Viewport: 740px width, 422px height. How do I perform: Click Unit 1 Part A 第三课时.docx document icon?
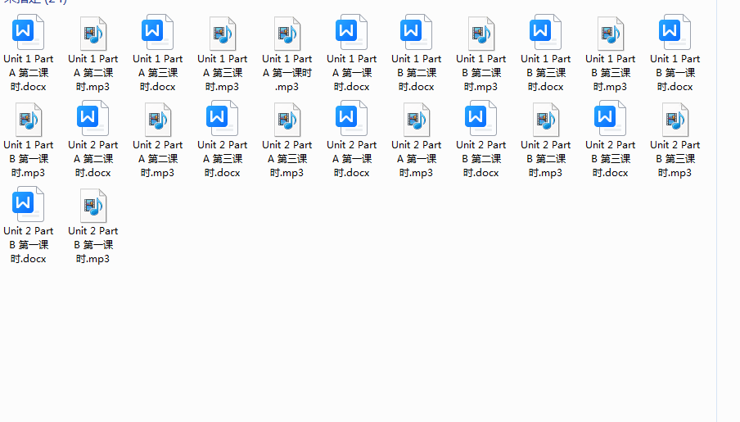(x=157, y=34)
